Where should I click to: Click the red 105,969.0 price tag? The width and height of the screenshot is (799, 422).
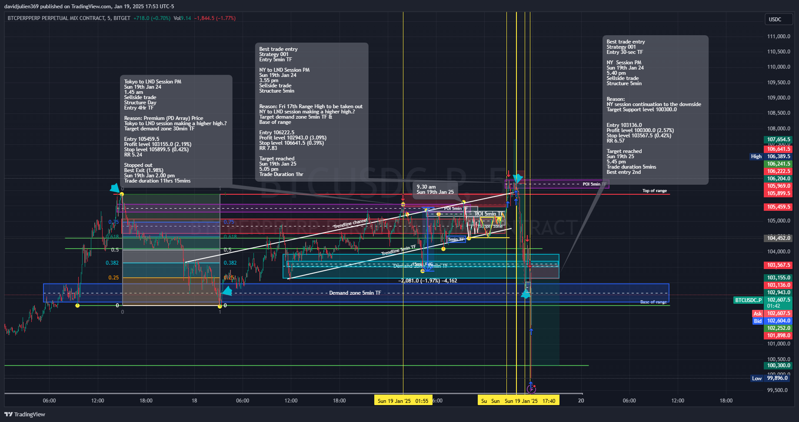[778, 186]
